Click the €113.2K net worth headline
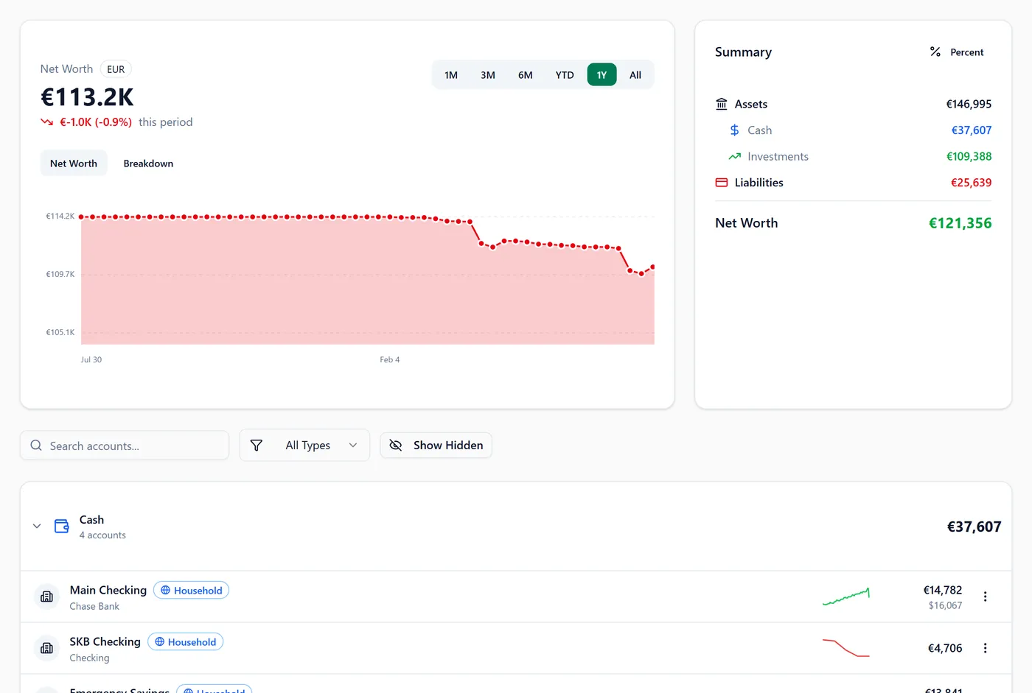This screenshot has height=693, width=1032. [87, 97]
